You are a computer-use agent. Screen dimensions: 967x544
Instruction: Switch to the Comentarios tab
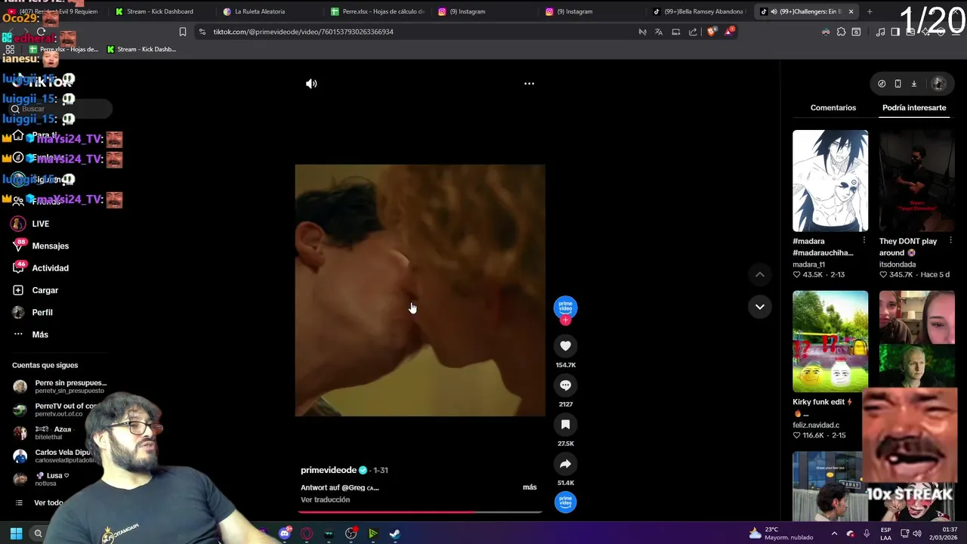click(x=833, y=107)
